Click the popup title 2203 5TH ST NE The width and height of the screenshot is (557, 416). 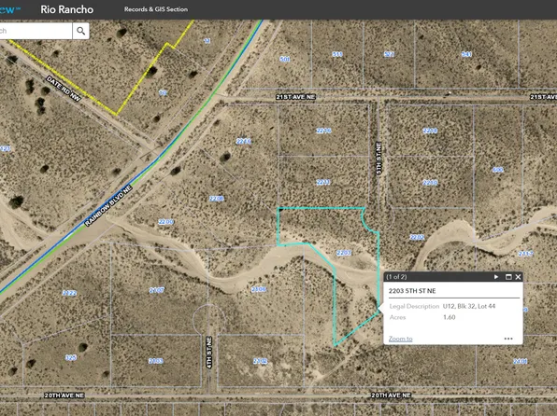[x=412, y=291]
